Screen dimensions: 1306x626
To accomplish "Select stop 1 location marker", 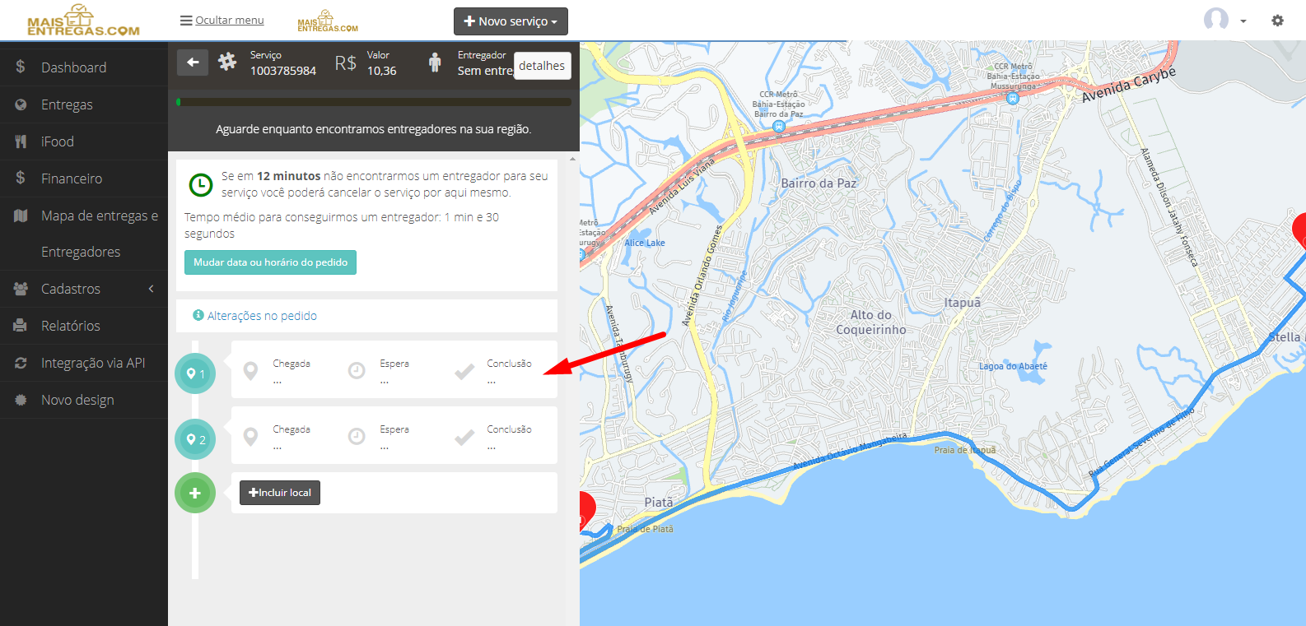I will [195, 373].
